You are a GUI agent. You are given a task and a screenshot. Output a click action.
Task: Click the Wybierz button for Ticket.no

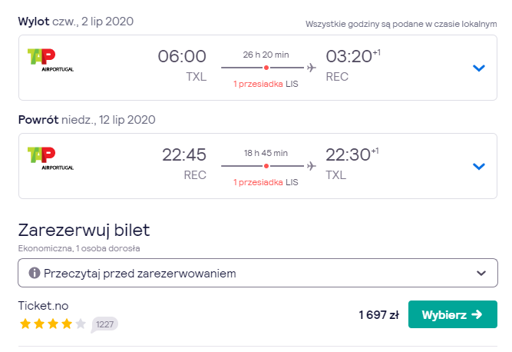click(453, 314)
